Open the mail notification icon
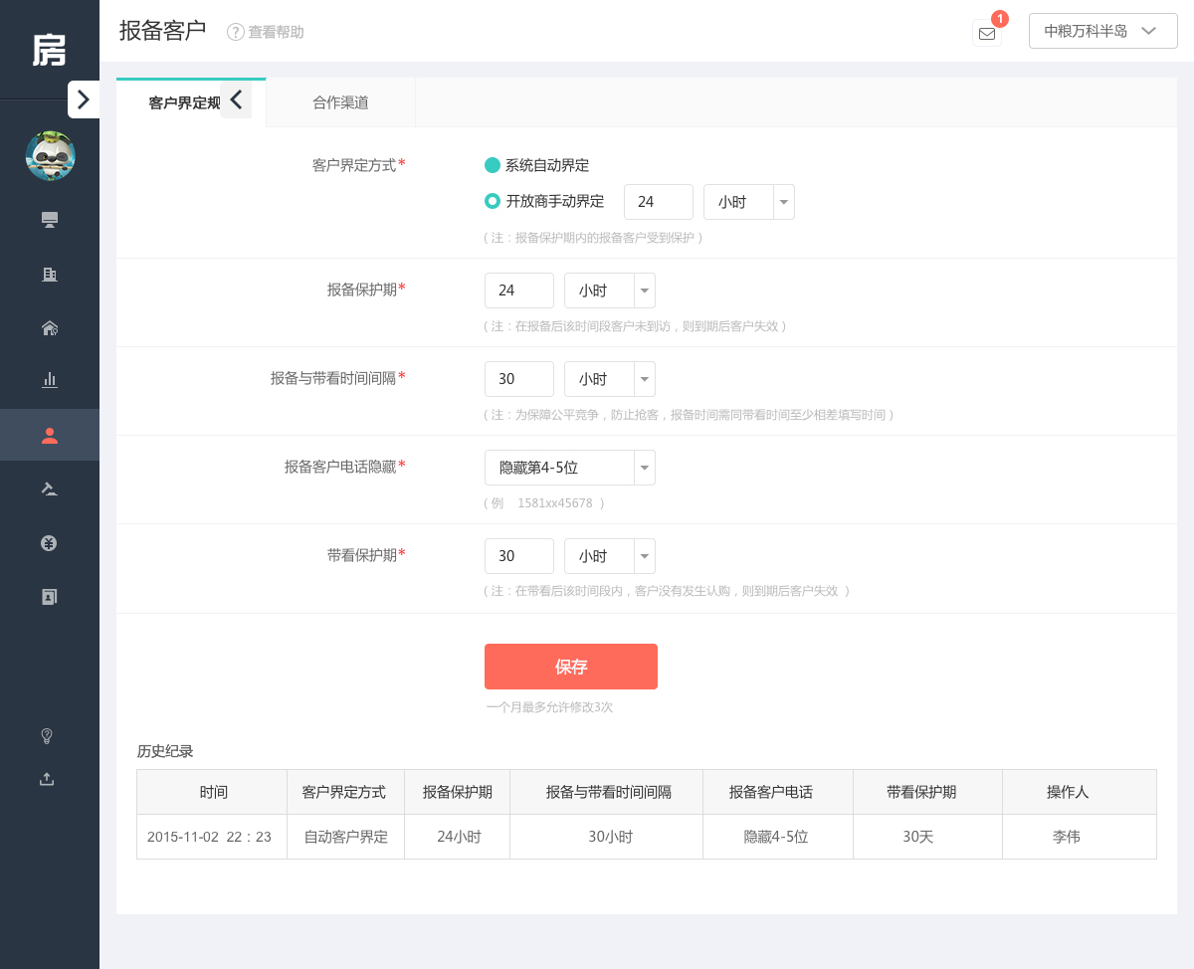The image size is (1194, 969). pyautogui.click(x=987, y=33)
